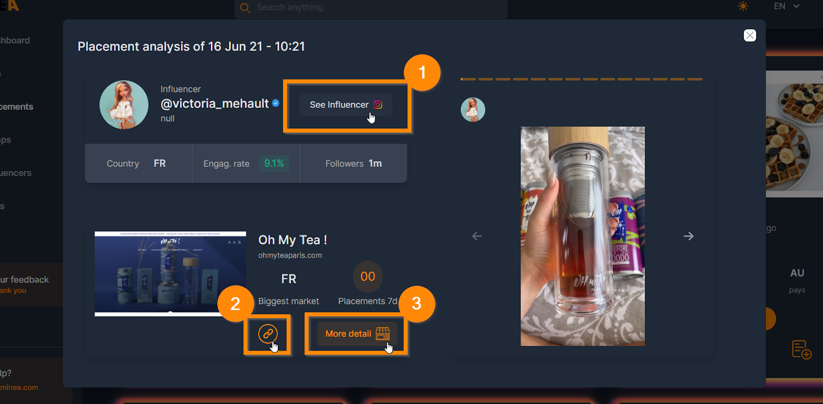Click the search magnifier icon
Viewport: 823px width, 404px height.
point(245,8)
